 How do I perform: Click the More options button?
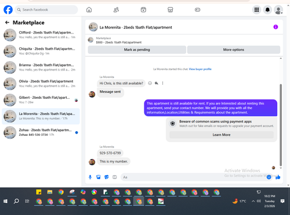coord(234,50)
